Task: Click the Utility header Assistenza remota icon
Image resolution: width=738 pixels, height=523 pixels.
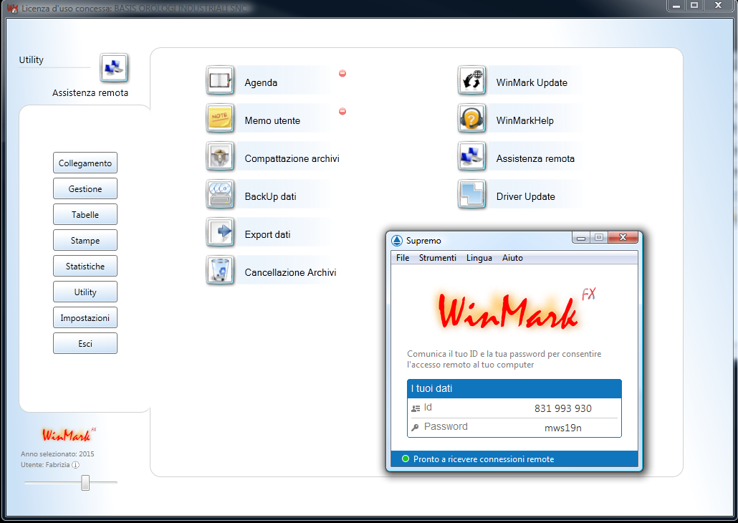Action: click(x=114, y=68)
